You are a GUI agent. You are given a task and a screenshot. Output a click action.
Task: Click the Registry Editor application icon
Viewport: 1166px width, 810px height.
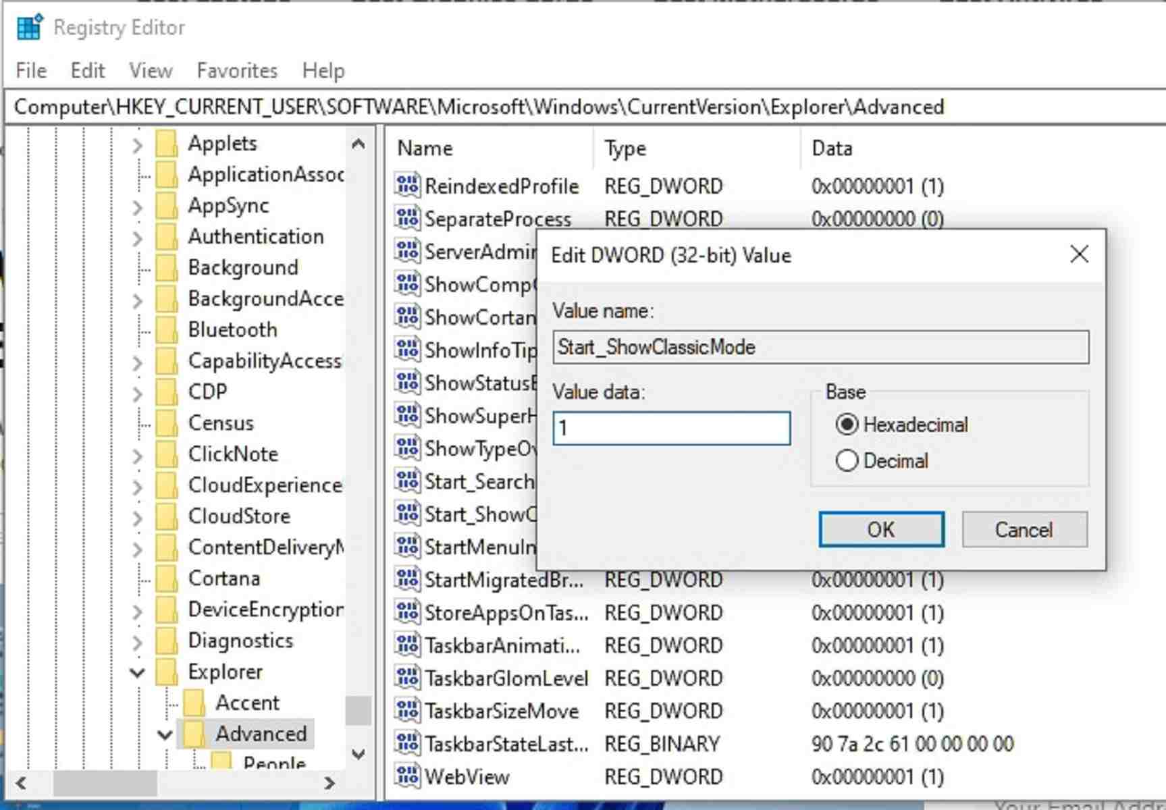click(28, 27)
